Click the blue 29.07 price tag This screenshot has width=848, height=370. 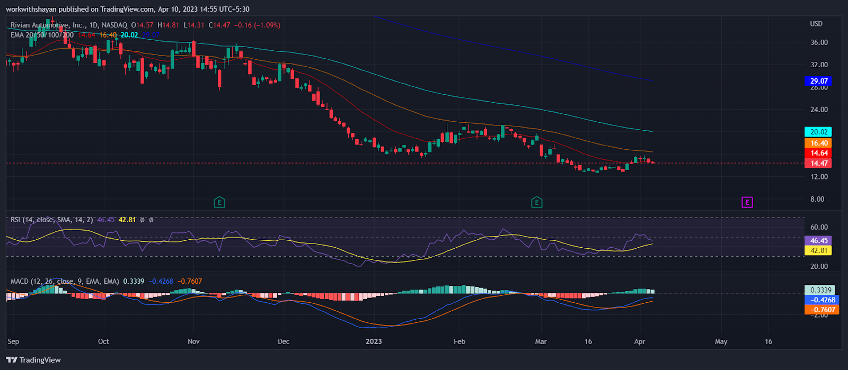[x=818, y=81]
